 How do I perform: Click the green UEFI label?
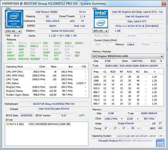pos(82,116)
